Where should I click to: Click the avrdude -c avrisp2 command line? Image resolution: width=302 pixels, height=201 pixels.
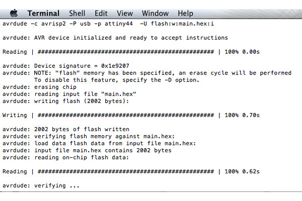pos(108,24)
